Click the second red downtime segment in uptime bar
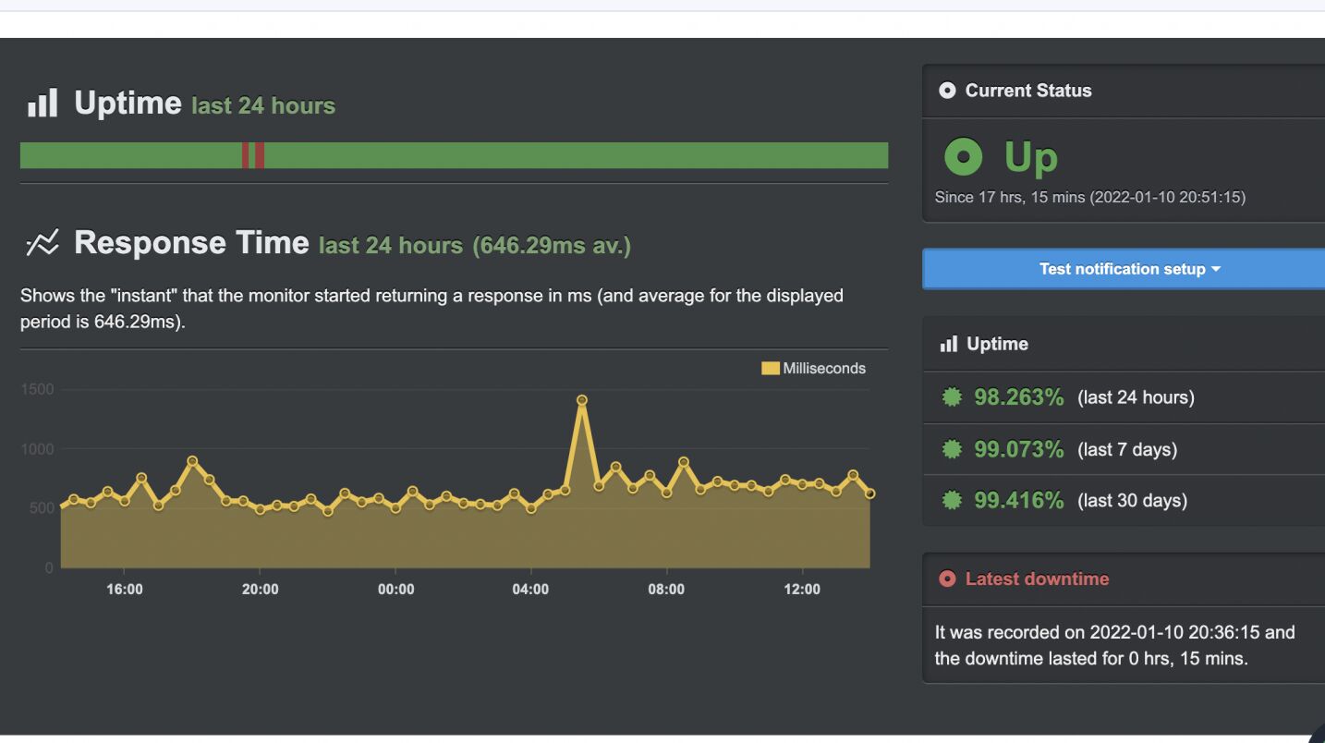Image resolution: width=1325 pixels, height=743 pixels. (260, 155)
